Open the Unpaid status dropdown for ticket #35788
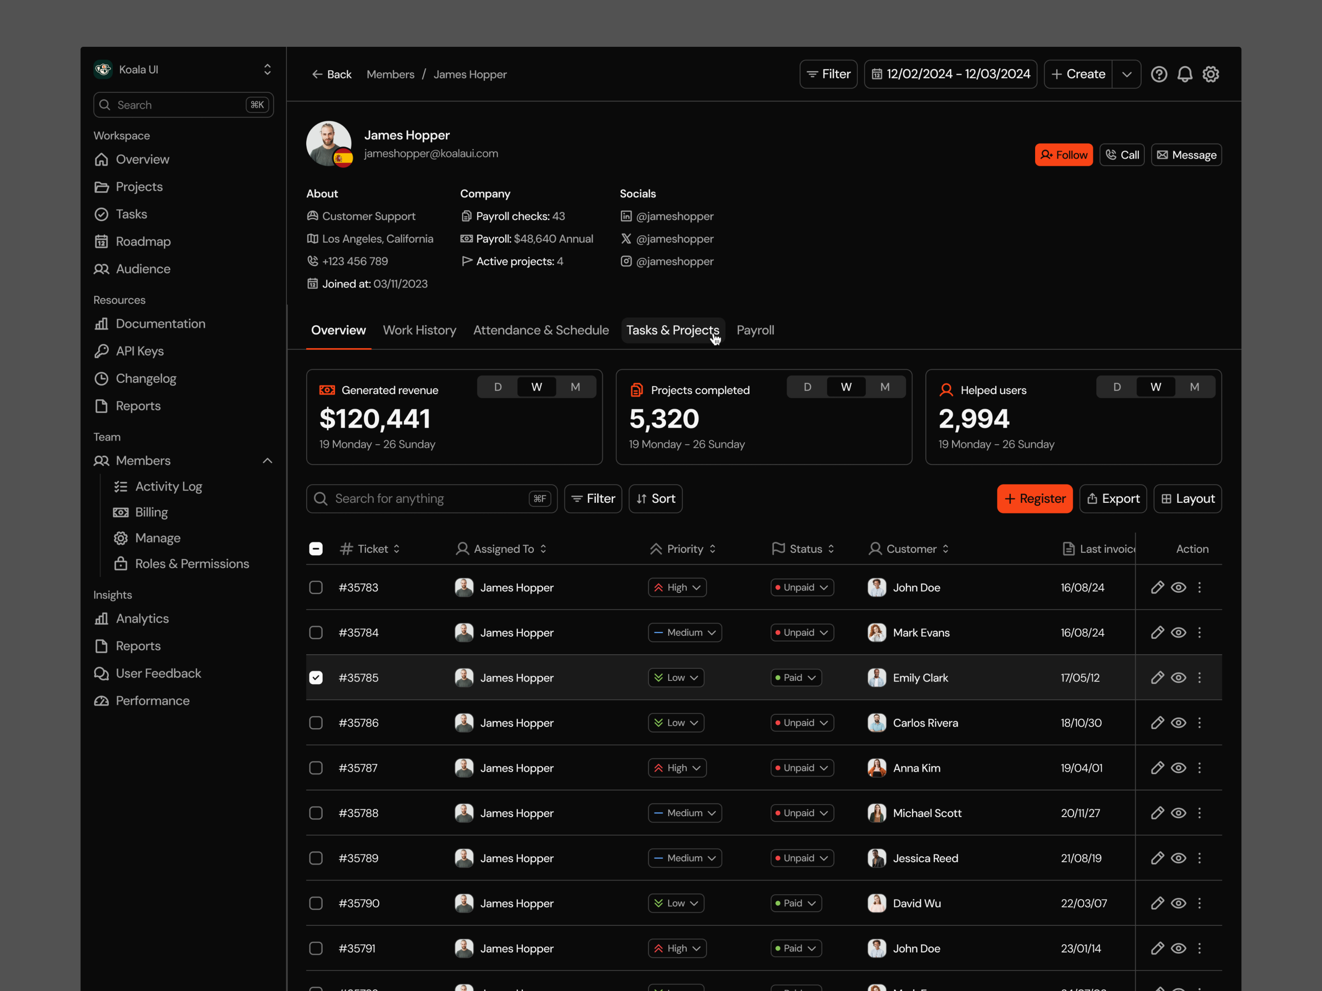 801,813
